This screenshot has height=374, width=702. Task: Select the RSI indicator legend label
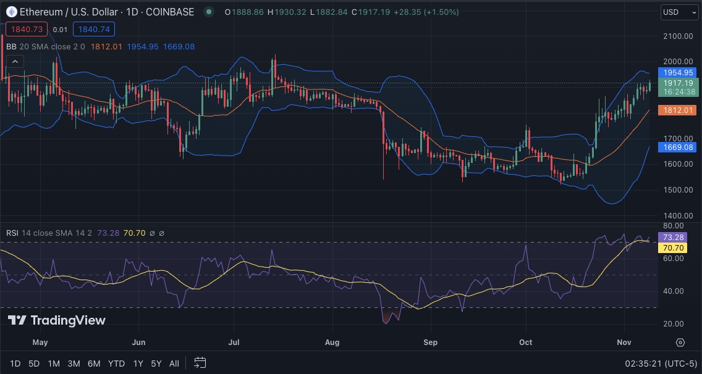tap(12, 233)
